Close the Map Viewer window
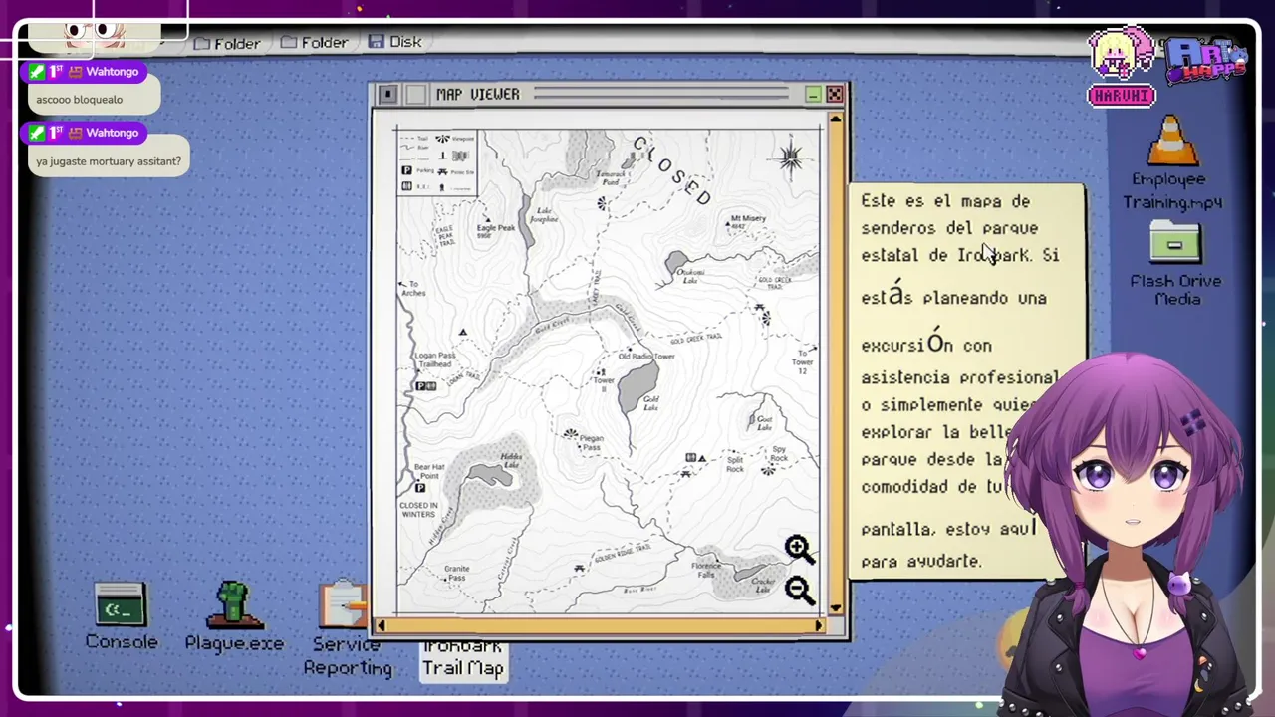This screenshot has height=717, width=1275. [834, 95]
